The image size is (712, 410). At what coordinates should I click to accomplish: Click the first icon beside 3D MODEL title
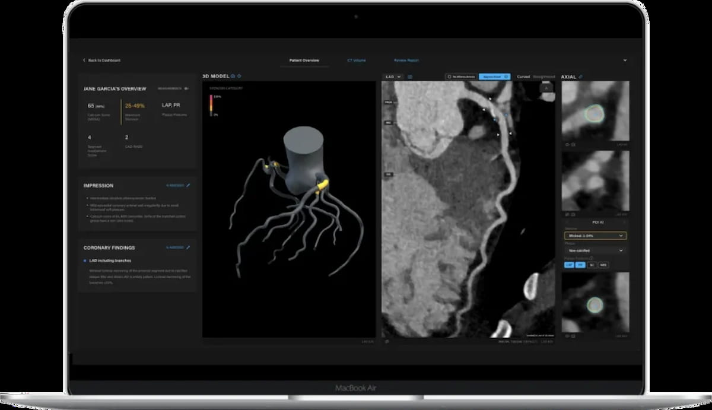point(233,77)
